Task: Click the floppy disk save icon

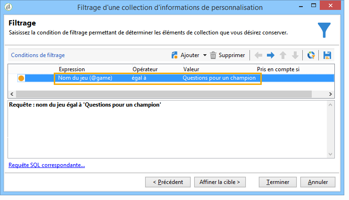Action: (327, 55)
